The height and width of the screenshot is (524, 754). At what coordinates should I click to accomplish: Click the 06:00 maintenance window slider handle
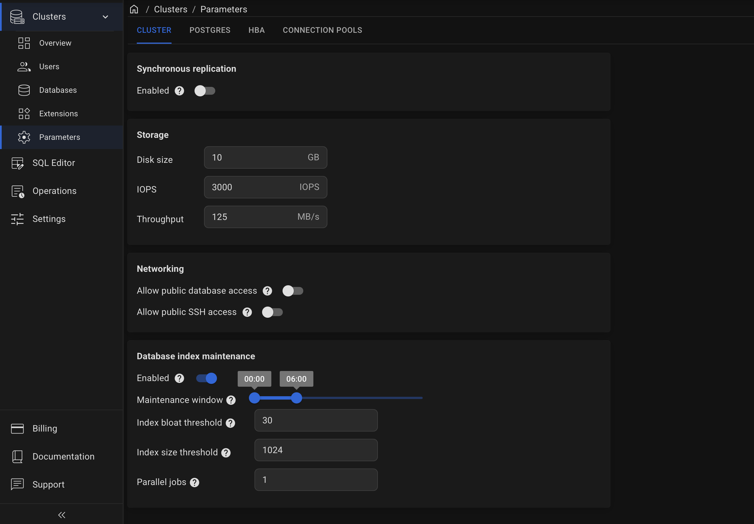pyautogui.click(x=297, y=398)
